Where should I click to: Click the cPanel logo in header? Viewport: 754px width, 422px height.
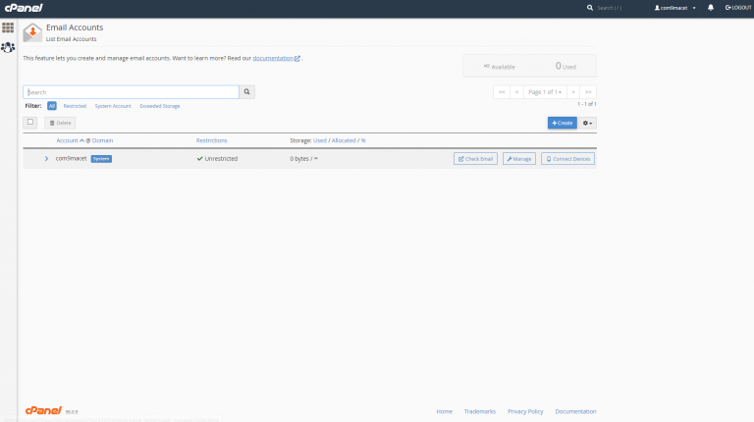point(23,7)
